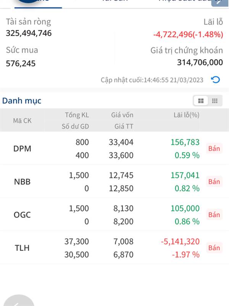Sort by Tổng KL column header

[77, 115]
